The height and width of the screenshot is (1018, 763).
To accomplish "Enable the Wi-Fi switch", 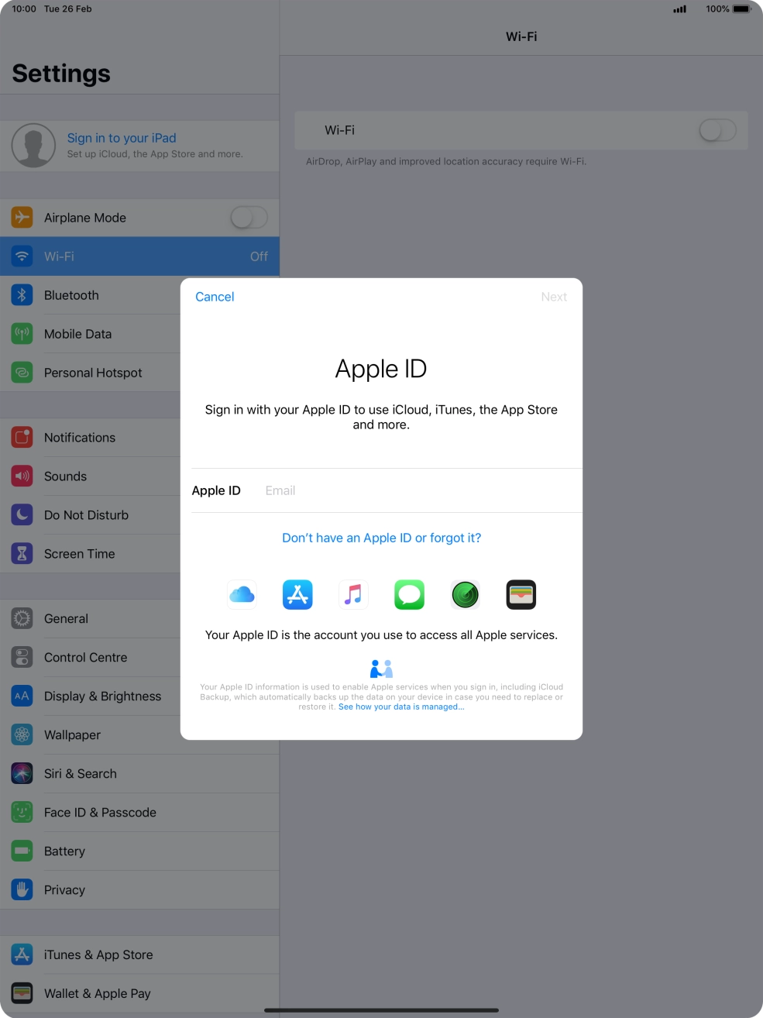I will pyautogui.click(x=717, y=130).
